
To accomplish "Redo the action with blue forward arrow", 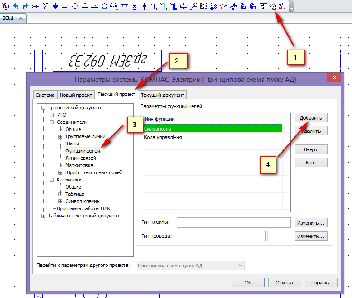I will pyautogui.click(x=26, y=6).
